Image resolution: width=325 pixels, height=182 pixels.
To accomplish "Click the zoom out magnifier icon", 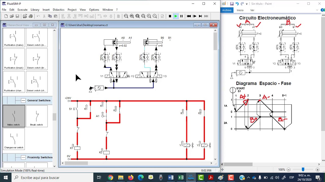I will click(155, 16).
